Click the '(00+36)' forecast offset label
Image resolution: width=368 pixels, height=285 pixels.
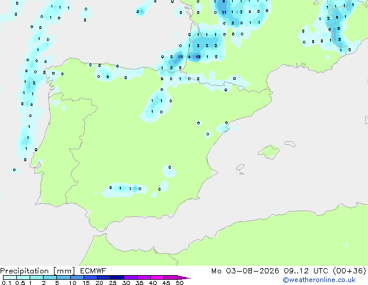pyautogui.click(x=349, y=271)
